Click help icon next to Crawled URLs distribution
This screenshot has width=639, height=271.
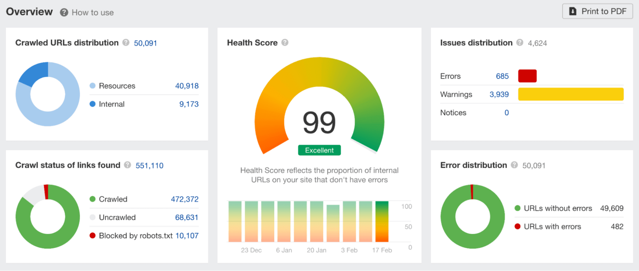(x=126, y=43)
